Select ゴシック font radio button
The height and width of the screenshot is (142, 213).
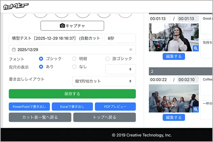41,59
